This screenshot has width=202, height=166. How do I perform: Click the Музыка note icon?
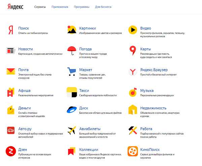pyautogui.click(x=133, y=92)
